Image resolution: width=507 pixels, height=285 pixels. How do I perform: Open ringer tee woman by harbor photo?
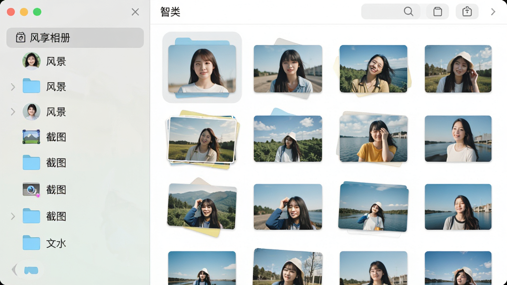[x=458, y=207]
